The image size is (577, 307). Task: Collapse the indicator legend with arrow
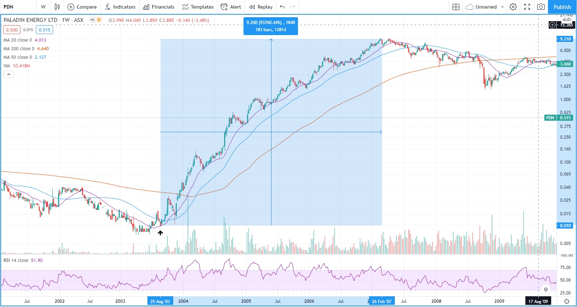pyautogui.click(x=9, y=74)
